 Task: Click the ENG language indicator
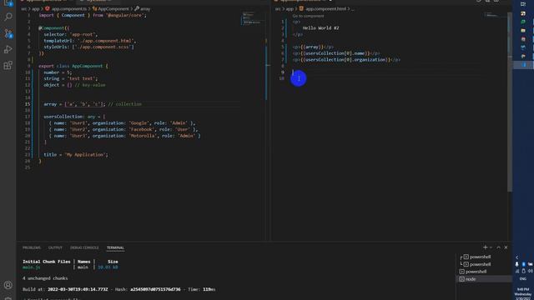(523, 279)
